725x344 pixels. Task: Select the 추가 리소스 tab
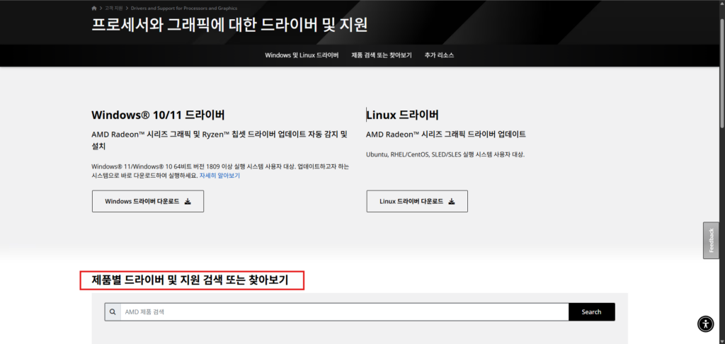tap(439, 55)
